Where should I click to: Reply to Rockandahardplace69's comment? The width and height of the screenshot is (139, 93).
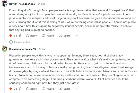pyautogui.click(x=31, y=89)
